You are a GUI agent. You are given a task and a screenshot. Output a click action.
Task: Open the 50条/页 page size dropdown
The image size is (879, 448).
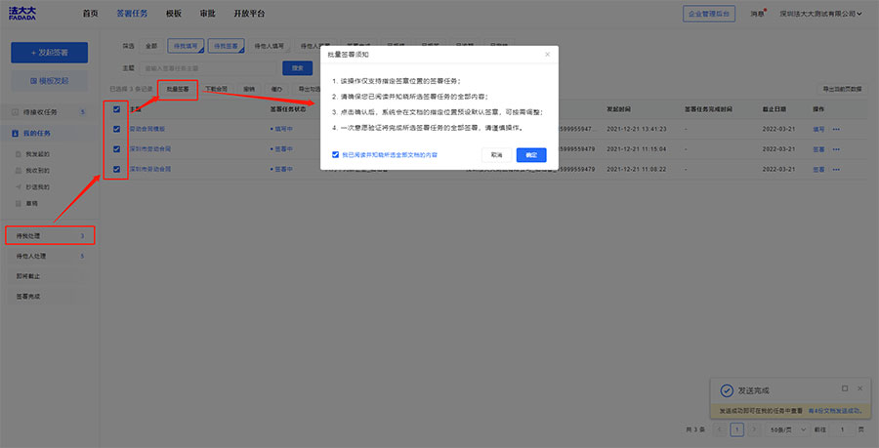(x=787, y=430)
